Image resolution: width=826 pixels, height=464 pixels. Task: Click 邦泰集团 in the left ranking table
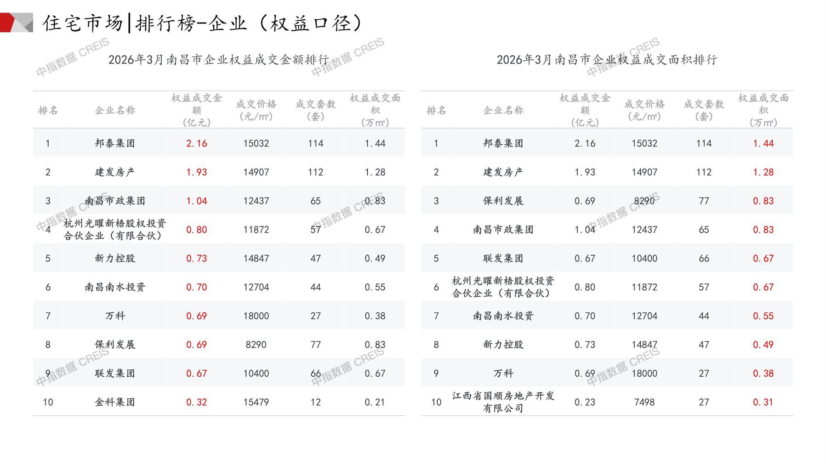click(x=115, y=143)
